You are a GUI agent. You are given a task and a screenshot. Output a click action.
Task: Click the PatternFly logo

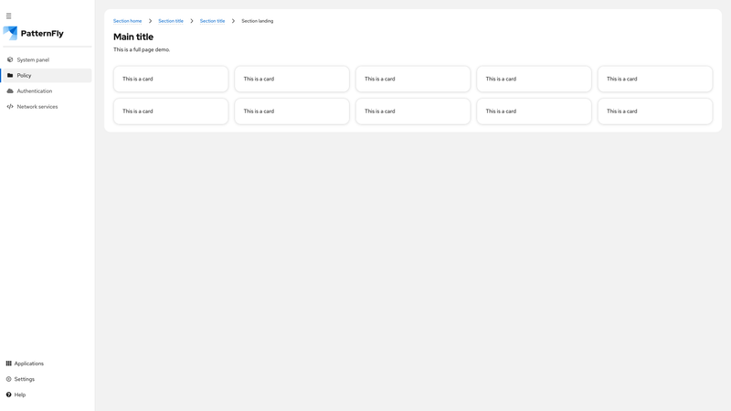click(x=34, y=33)
